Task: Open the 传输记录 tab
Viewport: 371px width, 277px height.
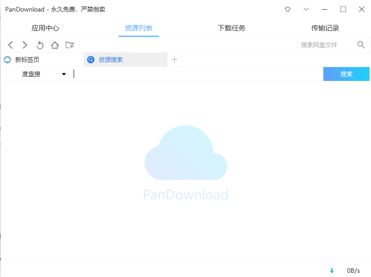Action: [326, 28]
